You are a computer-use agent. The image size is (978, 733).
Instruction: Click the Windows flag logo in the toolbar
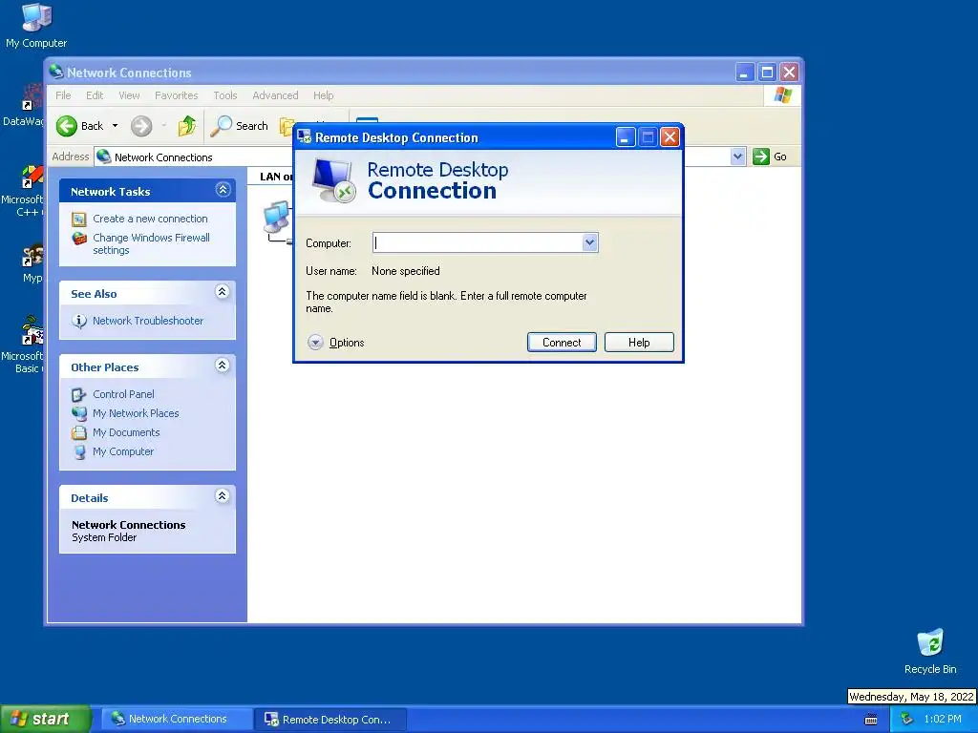[783, 95]
